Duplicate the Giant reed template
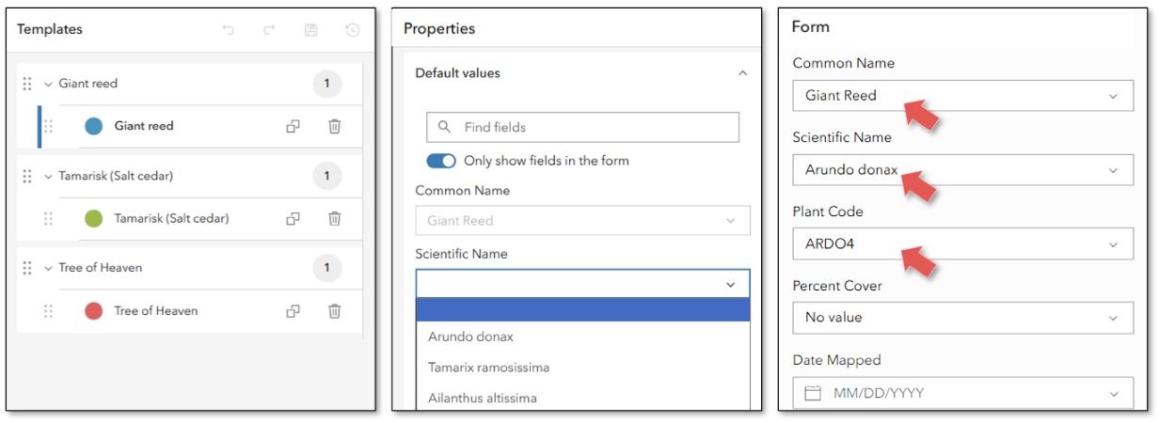The image size is (1159, 423). coord(293,126)
